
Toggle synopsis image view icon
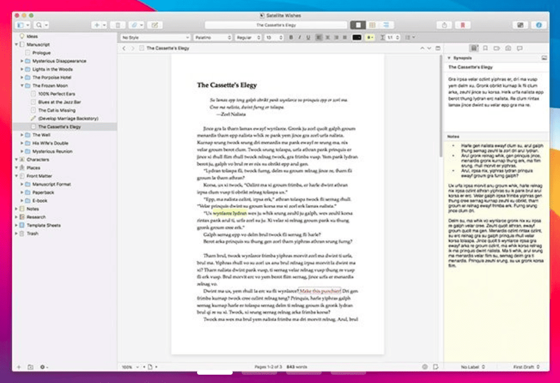pyautogui.click(x=544, y=58)
